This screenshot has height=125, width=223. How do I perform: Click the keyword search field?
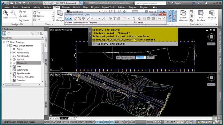click(x=151, y=3)
